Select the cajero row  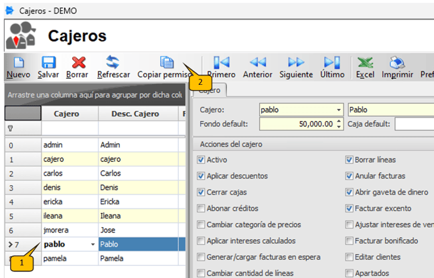tap(95, 159)
